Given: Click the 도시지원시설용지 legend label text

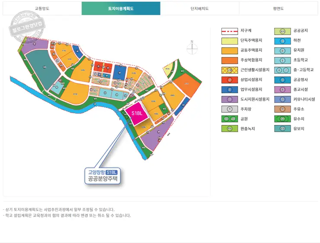Looking at the screenshot, I should click(255, 99).
